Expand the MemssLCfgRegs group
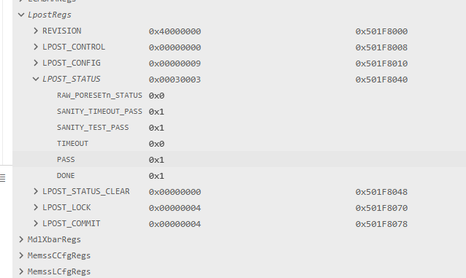The width and height of the screenshot is (466, 278). pyautogui.click(x=20, y=271)
